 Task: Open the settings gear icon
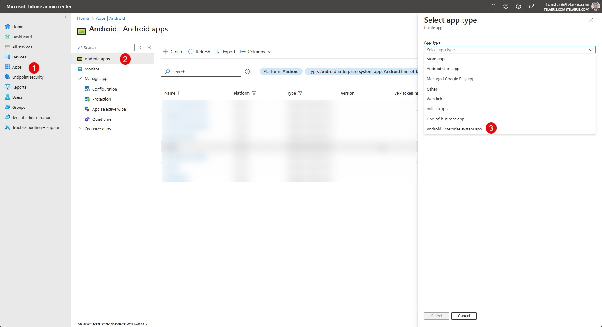click(506, 6)
